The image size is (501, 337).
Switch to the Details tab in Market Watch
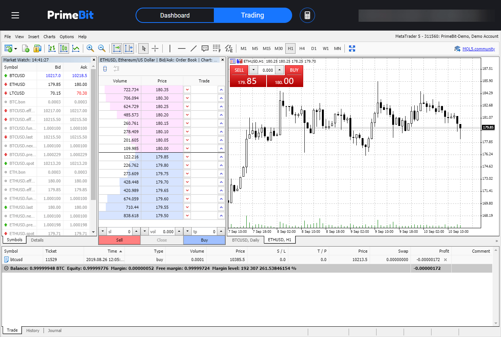click(37, 240)
